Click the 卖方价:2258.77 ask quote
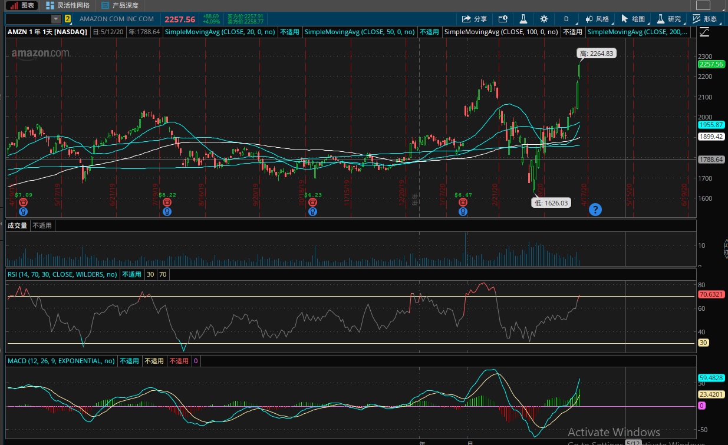 tap(245, 22)
